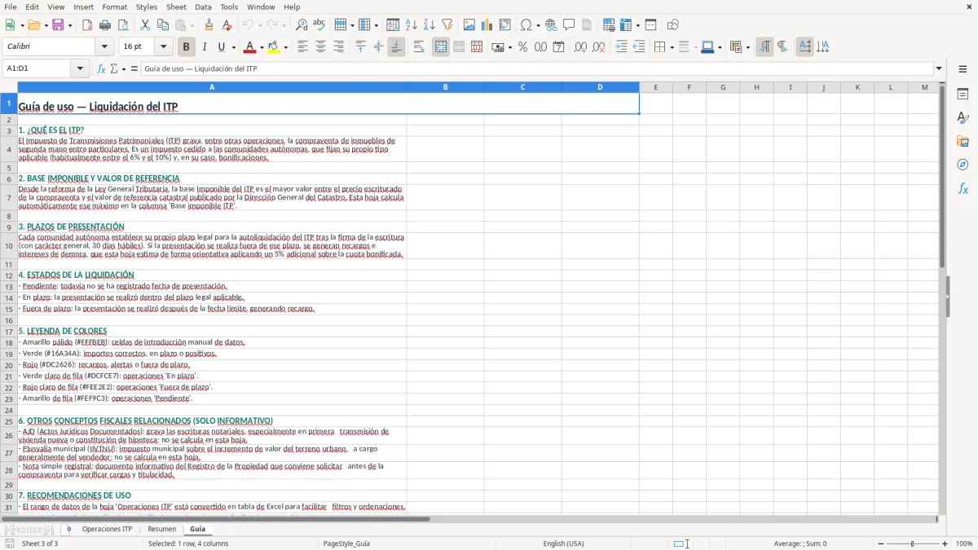Adjust the zoom slider in status bar
Image resolution: width=978 pixels, height=550 pixels.
(x=912, y=543)
